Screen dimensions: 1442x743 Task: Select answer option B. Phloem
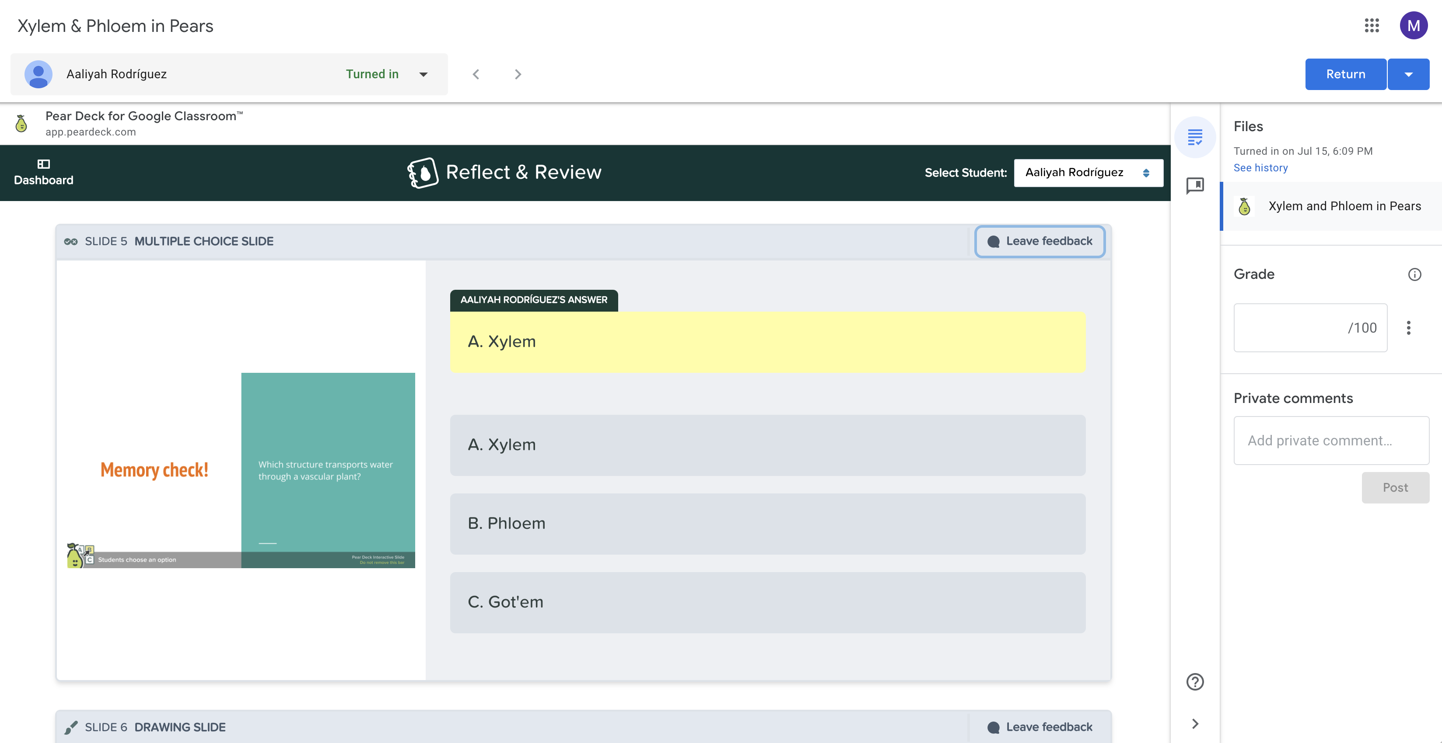point(767,523)
